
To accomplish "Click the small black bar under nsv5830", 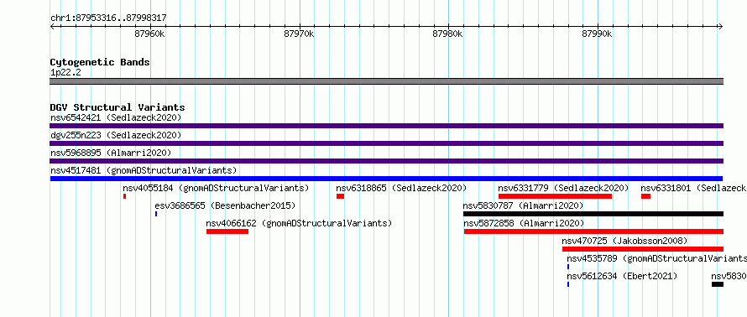I will pyautogui.click(x=718, y=284).
